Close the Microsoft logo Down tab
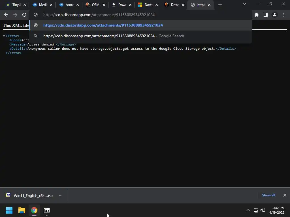Screen dimensions: 290x217 click(x=157, y=5)
